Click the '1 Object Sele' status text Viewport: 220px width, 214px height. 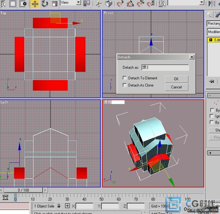[x=44, y=206]
